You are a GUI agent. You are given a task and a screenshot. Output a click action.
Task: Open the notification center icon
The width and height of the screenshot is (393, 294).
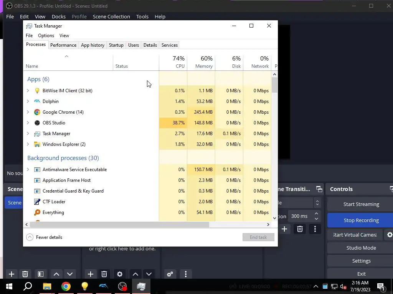tap(381, 286)
